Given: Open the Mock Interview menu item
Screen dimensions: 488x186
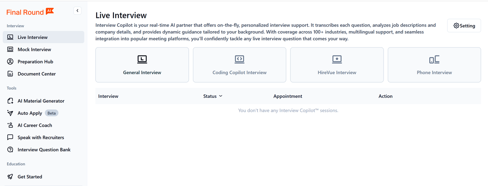Looking at the screenshot, I should click(34, 49).
